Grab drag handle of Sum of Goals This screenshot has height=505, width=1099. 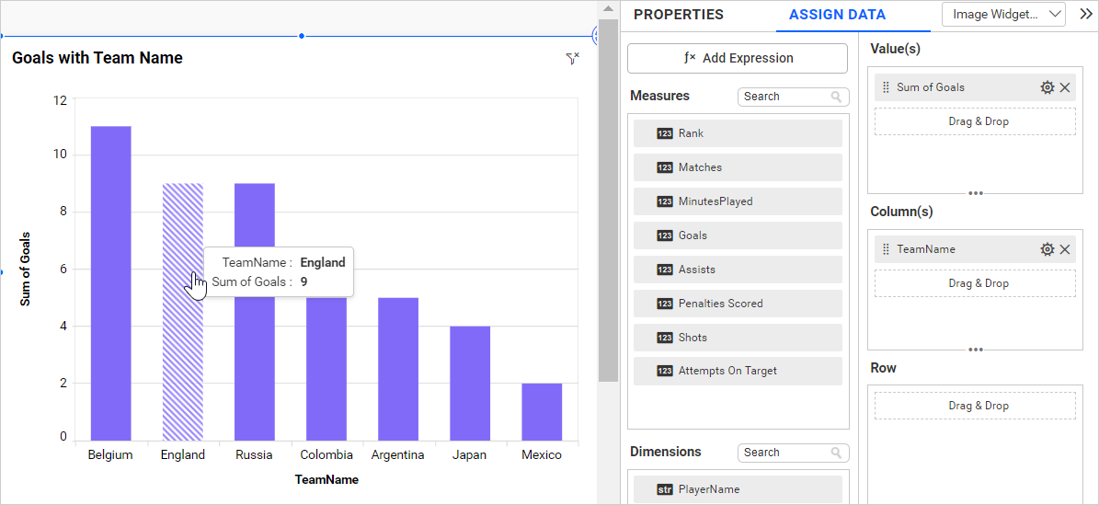pyautogui.click(x=886, y=87)
